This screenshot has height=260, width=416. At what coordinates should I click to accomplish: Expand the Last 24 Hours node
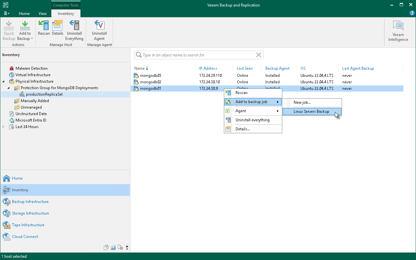4,127
